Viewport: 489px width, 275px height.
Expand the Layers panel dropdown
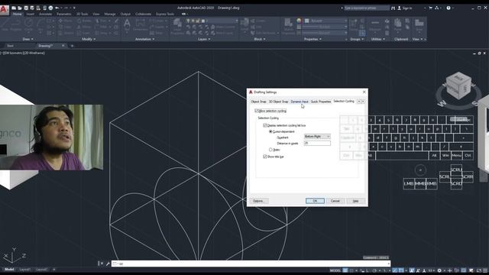click(204, 39)
